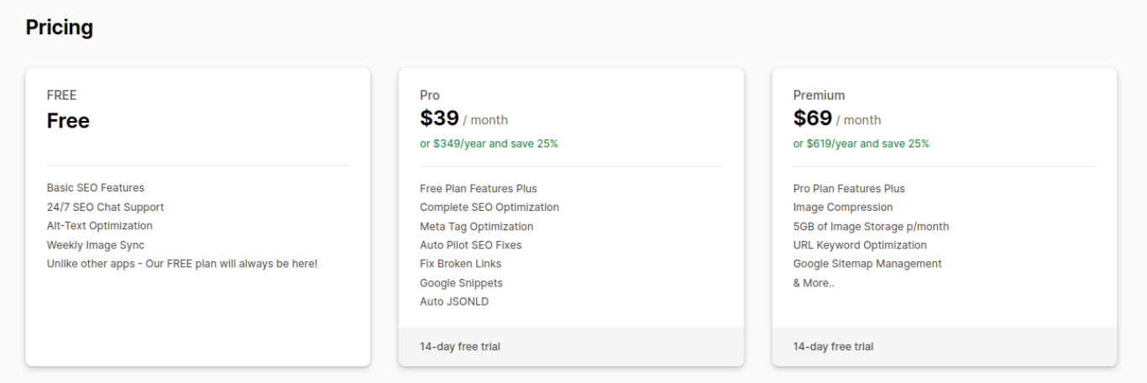Image resolution: width=1147 pixels, height=383 pixels.
Task: Click the $619/year savings offer text
Action: 861,144
